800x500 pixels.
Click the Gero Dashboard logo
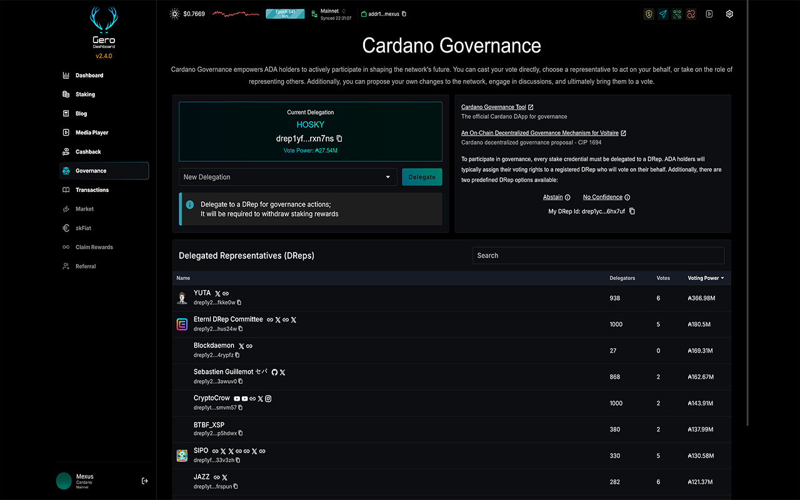104,28
